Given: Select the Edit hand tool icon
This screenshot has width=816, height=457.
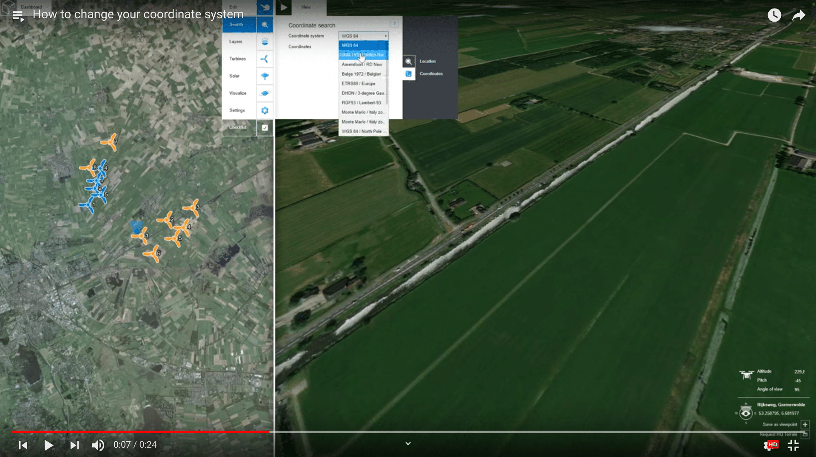Looking at the screenshot, I should 264,7.
